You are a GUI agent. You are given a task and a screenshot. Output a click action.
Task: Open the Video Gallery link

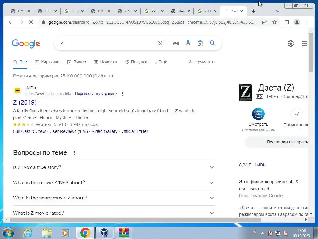click(x=104, y=132)
